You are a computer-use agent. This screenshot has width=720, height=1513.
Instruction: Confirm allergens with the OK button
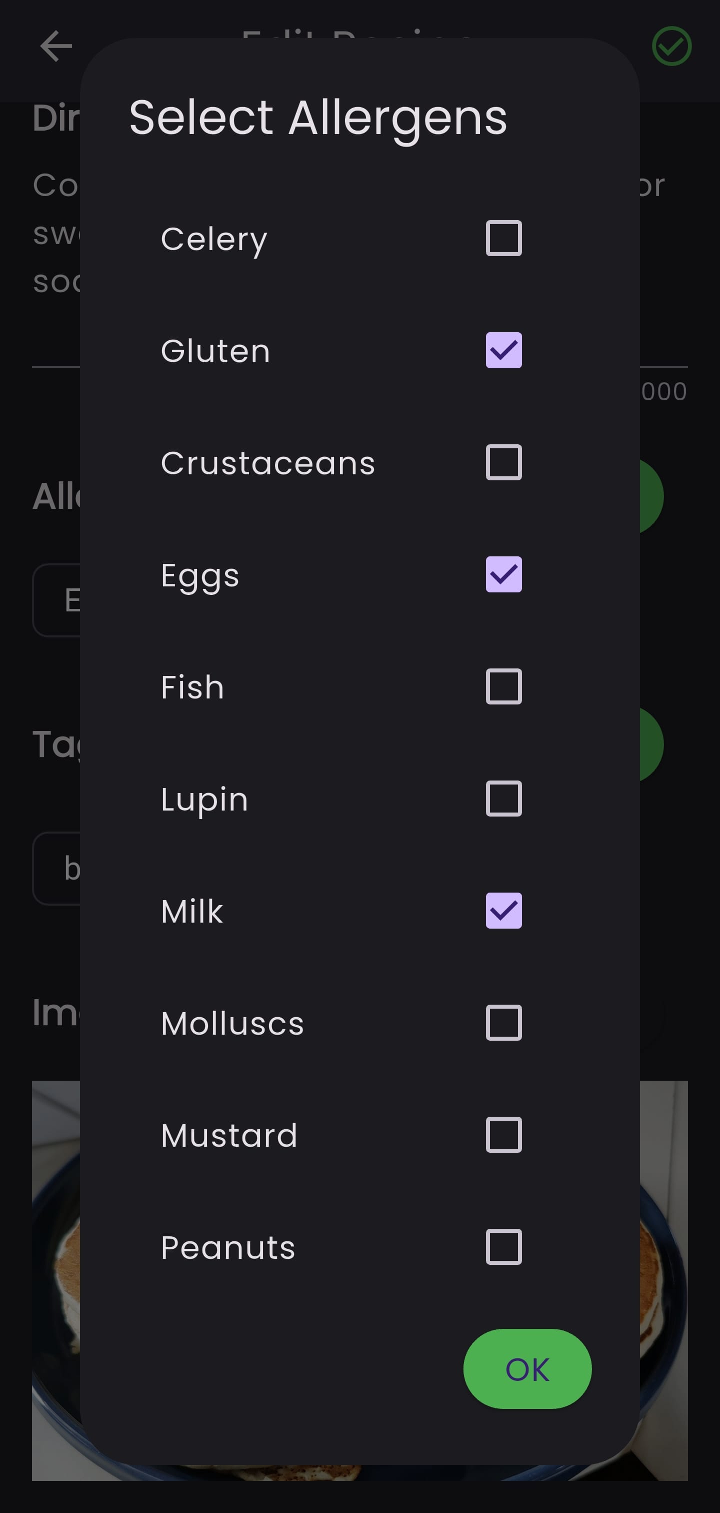click(x=527, y=1369)
